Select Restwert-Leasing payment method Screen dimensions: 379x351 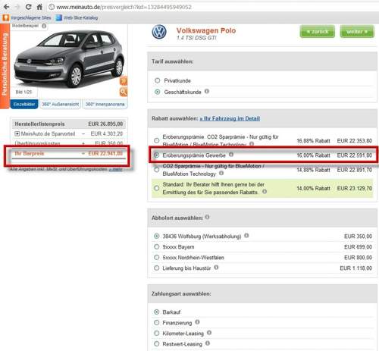coord(157,344)
